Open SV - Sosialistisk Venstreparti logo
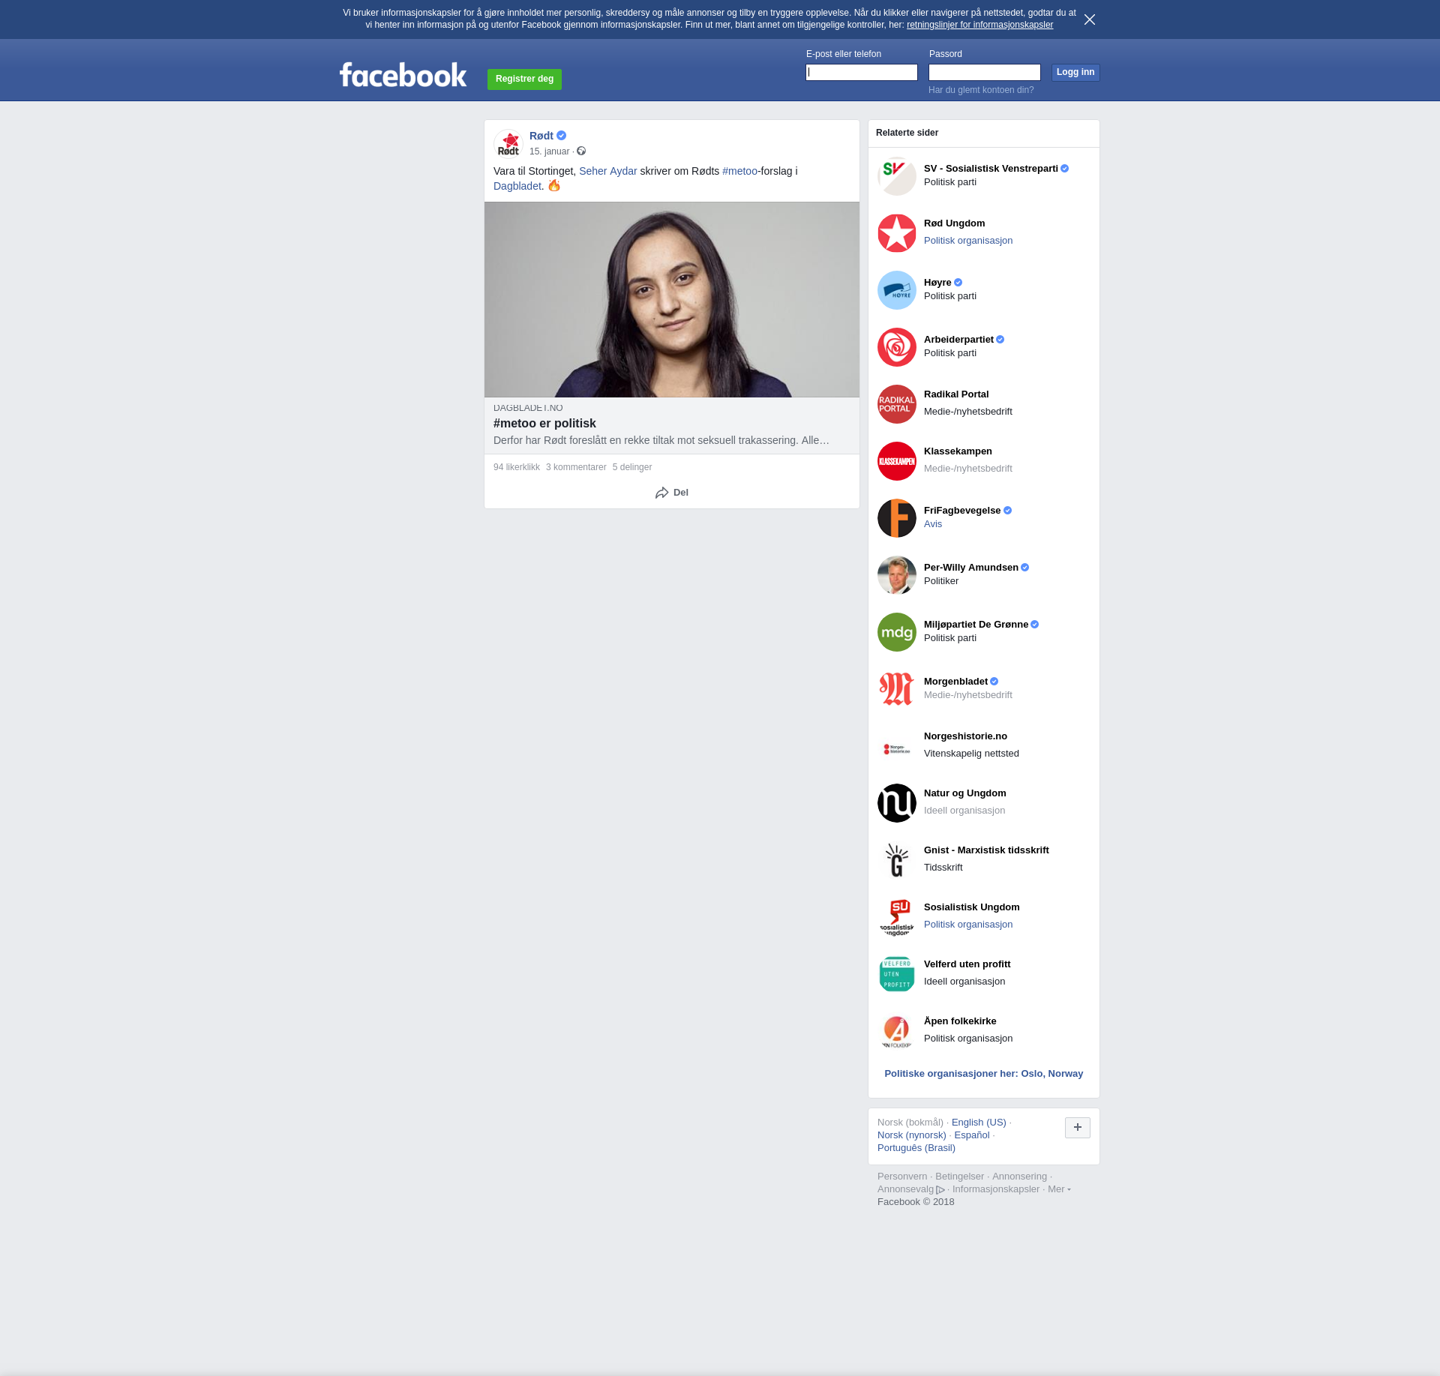1440x1376 pixels. [897, 176]
